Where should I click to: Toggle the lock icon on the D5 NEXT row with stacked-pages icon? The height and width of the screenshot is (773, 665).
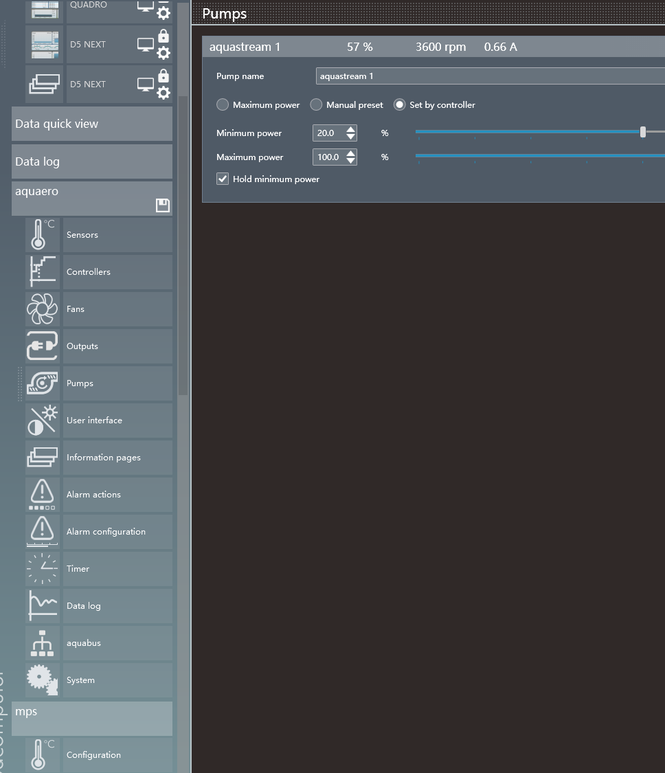164,76
